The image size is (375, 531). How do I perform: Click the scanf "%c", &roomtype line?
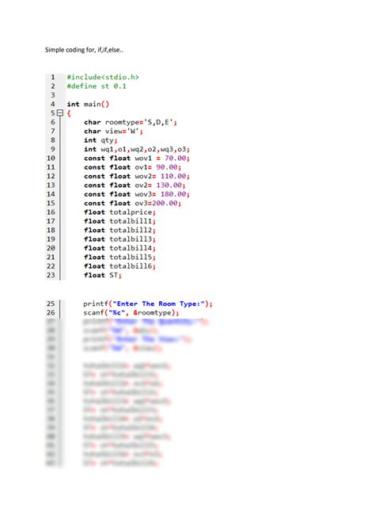pyautogui.click(x=131, y=312)
